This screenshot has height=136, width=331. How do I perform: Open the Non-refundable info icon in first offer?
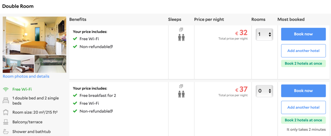[112, 47]
